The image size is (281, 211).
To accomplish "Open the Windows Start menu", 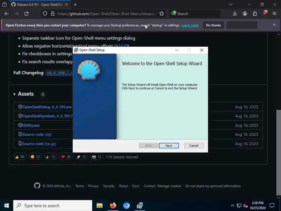I will pos(7,206).
